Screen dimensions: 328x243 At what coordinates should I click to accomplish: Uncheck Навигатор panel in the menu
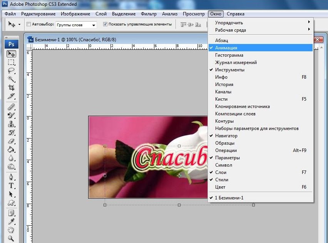click(261, 136)
